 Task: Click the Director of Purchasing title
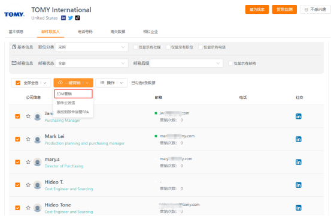coord(64,166)
